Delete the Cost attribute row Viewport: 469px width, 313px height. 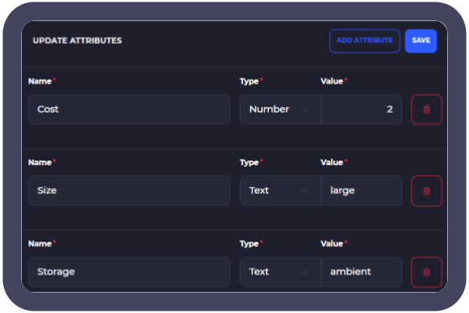[427, 110]
